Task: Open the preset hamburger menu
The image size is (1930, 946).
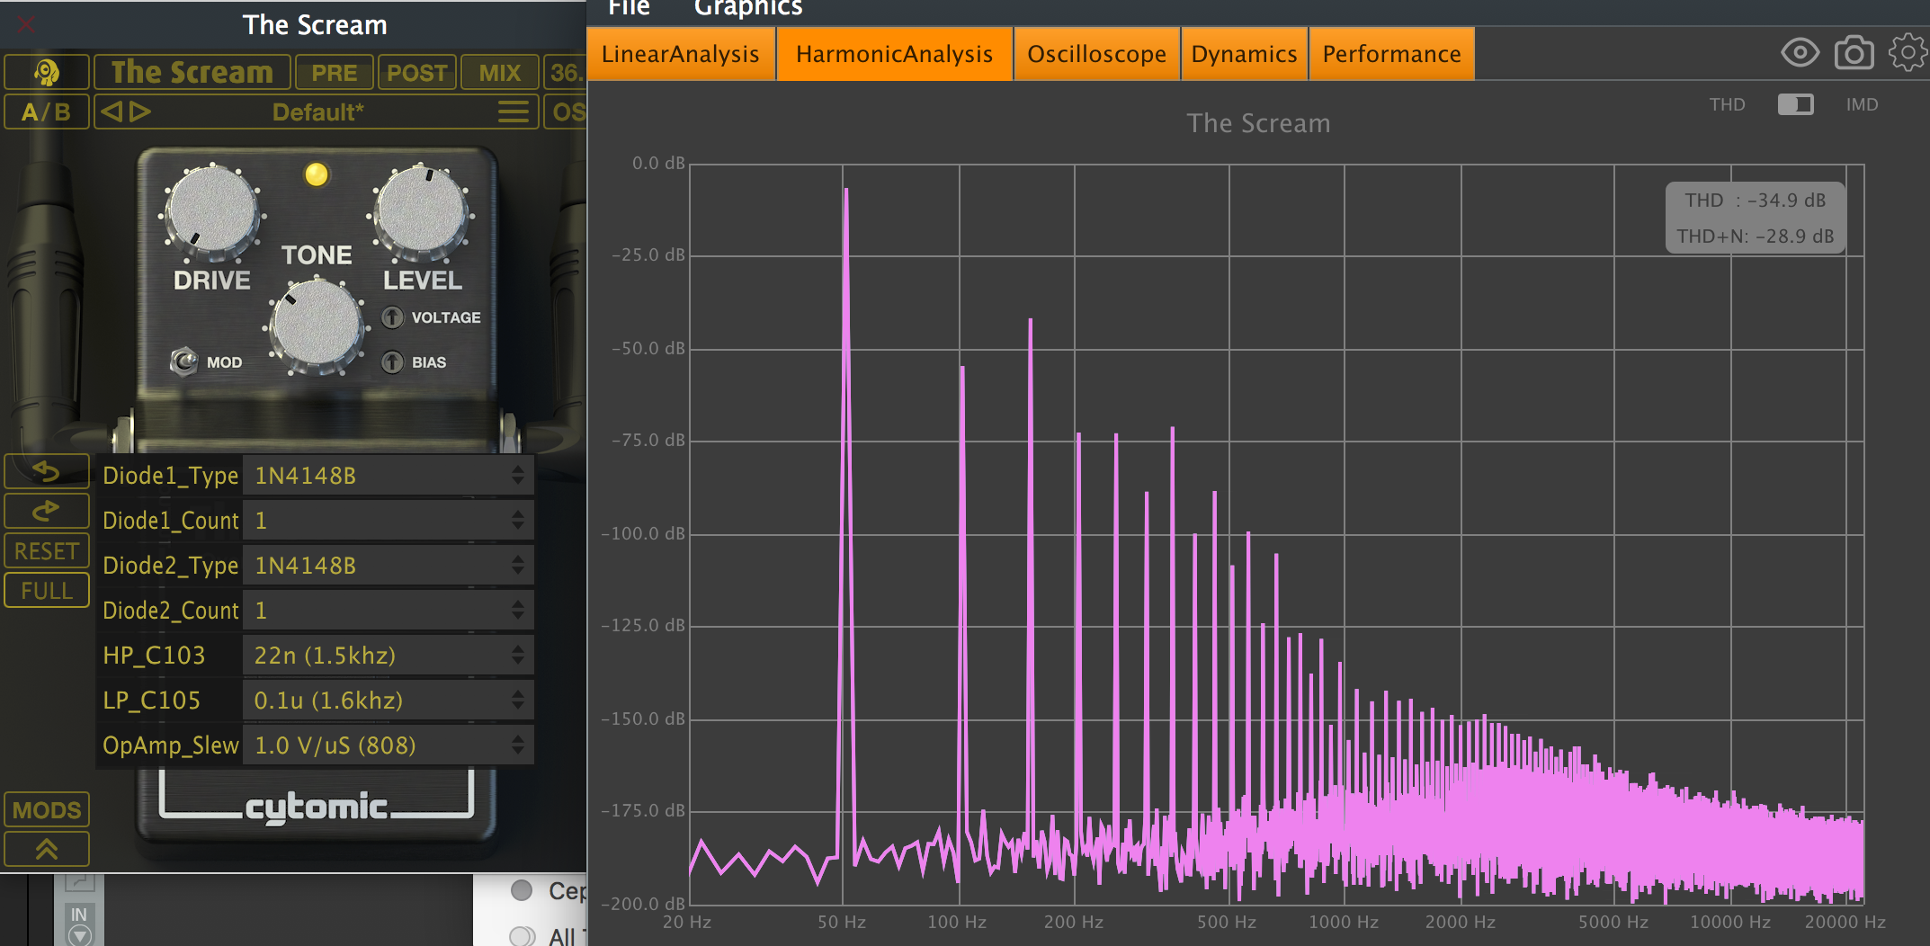Action: click(514, 112)
